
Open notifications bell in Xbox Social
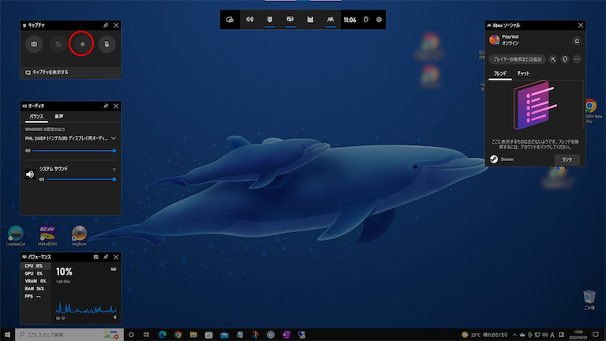[577, 39]
